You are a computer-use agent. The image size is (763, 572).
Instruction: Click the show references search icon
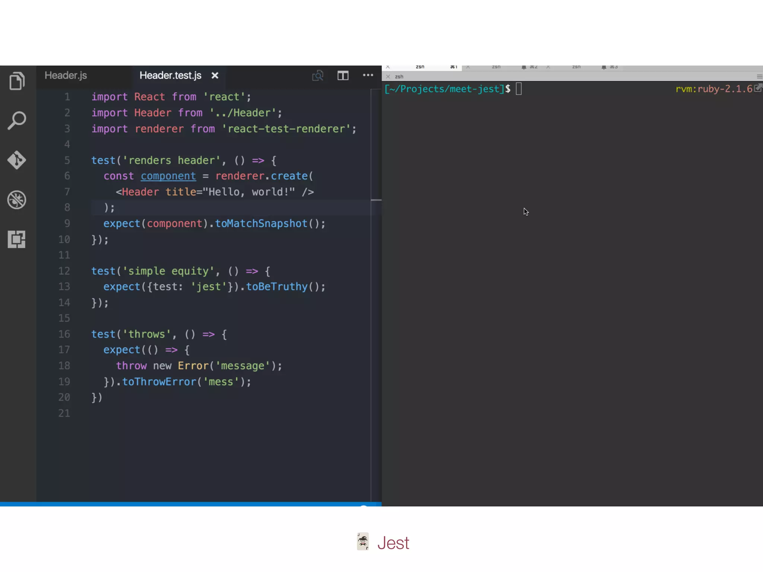tap(317, 76)
